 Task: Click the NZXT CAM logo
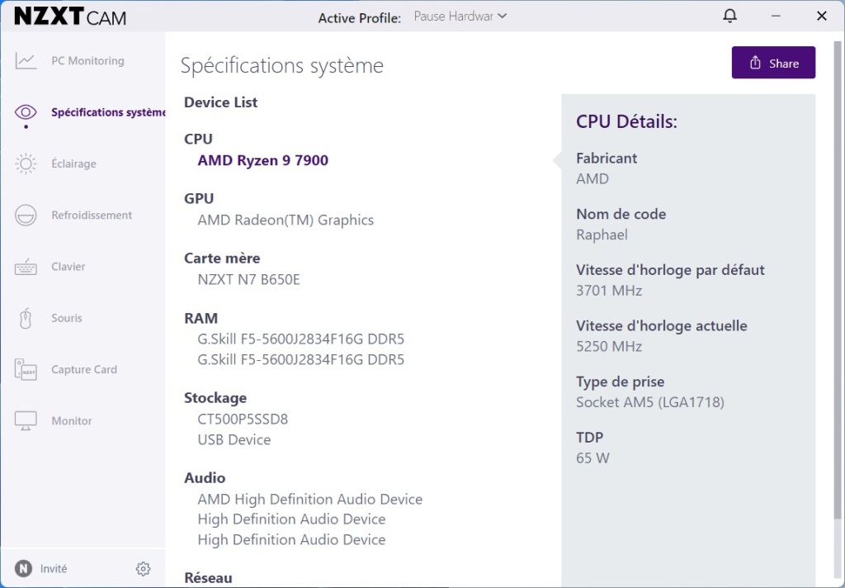pyautogui.click(x=70, y=16)
